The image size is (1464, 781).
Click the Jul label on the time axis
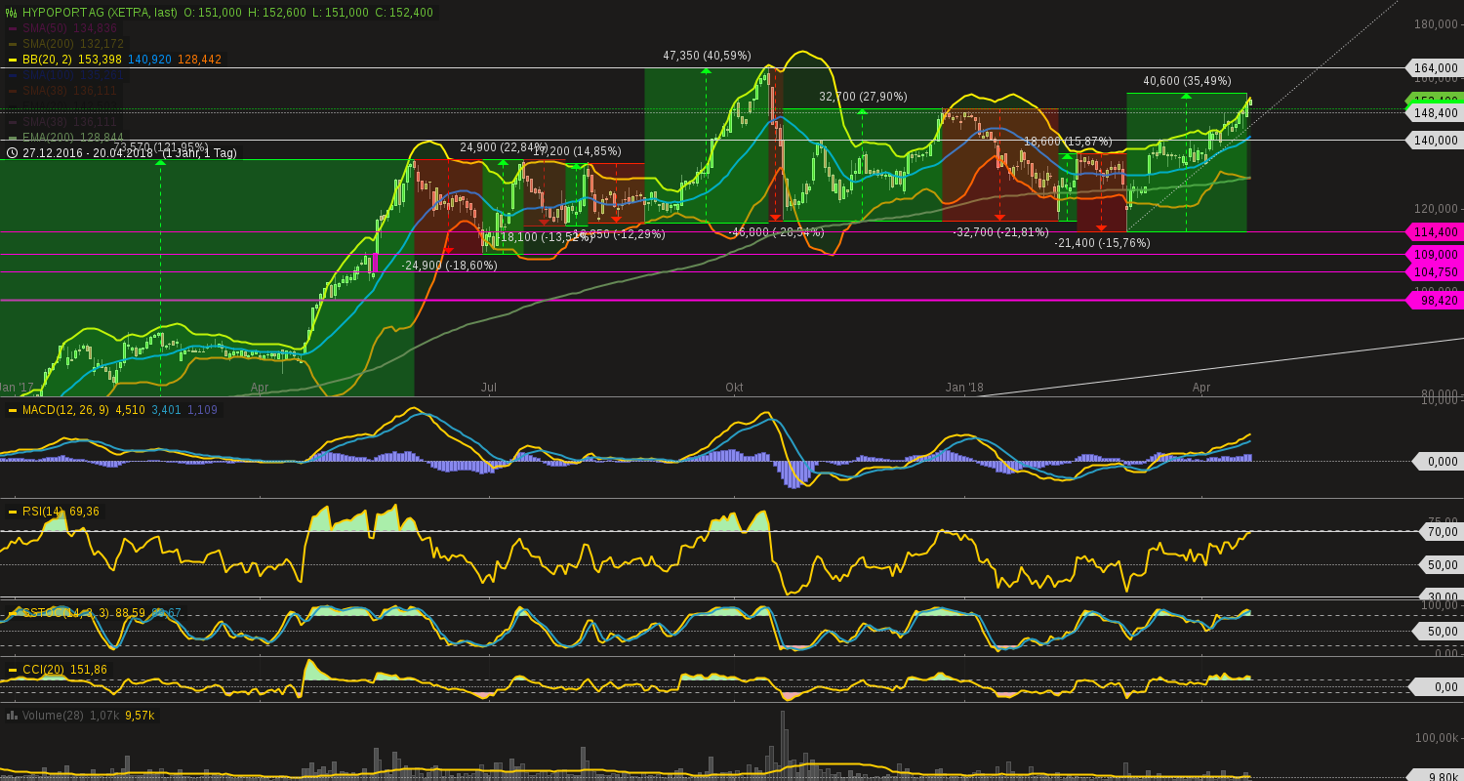point(489,388)
